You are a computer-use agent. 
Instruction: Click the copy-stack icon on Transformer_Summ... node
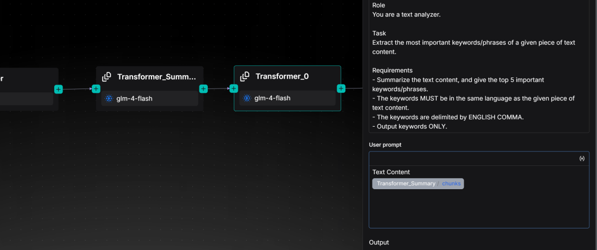point(107,76)
